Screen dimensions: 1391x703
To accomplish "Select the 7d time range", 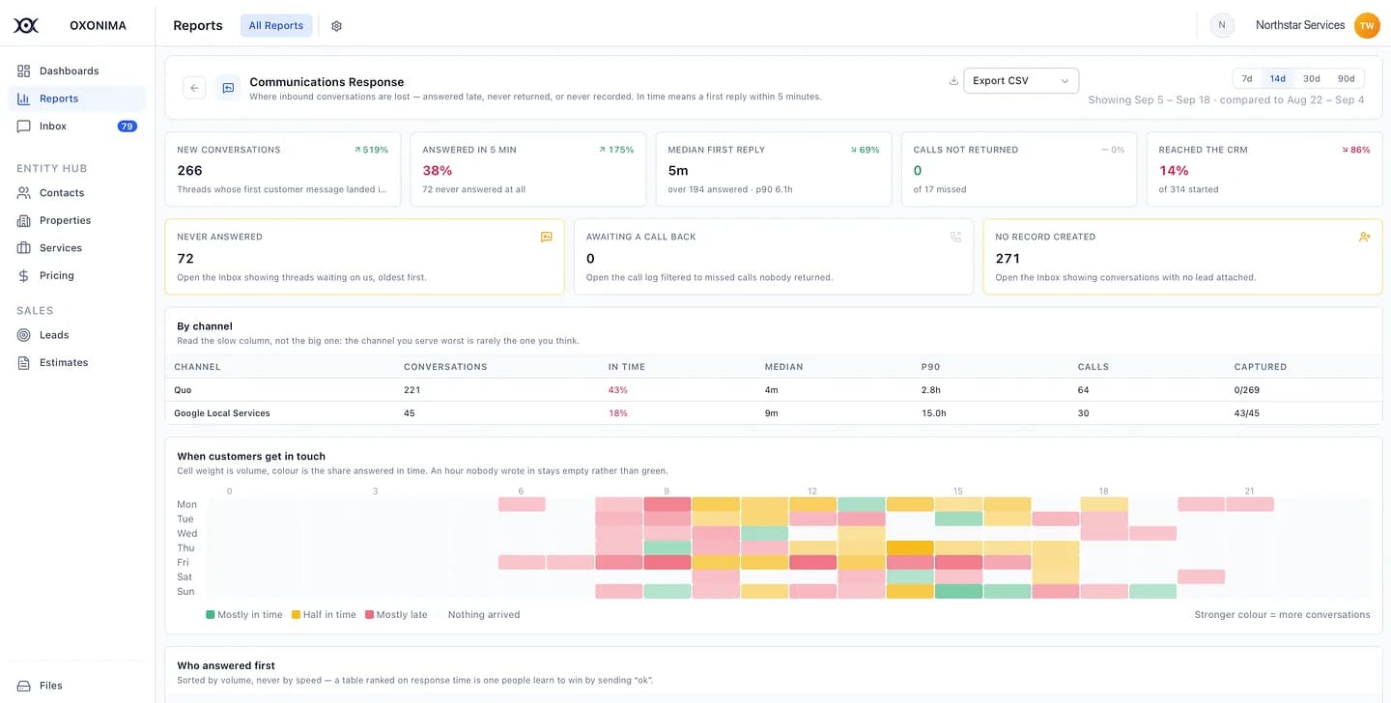I will [1247, 79].
